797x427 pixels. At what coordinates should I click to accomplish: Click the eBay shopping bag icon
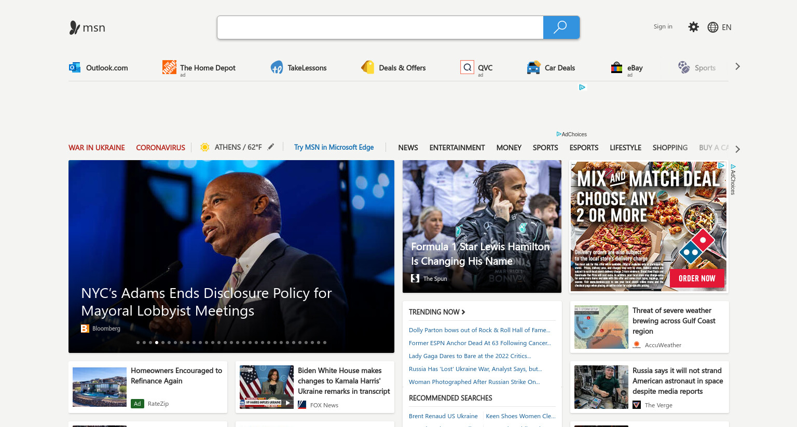pyautogui.click(x=616, y=67)
